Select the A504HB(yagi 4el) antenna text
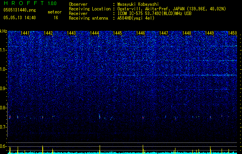This screenshot has height=154, width=242. tap(136, 18)
